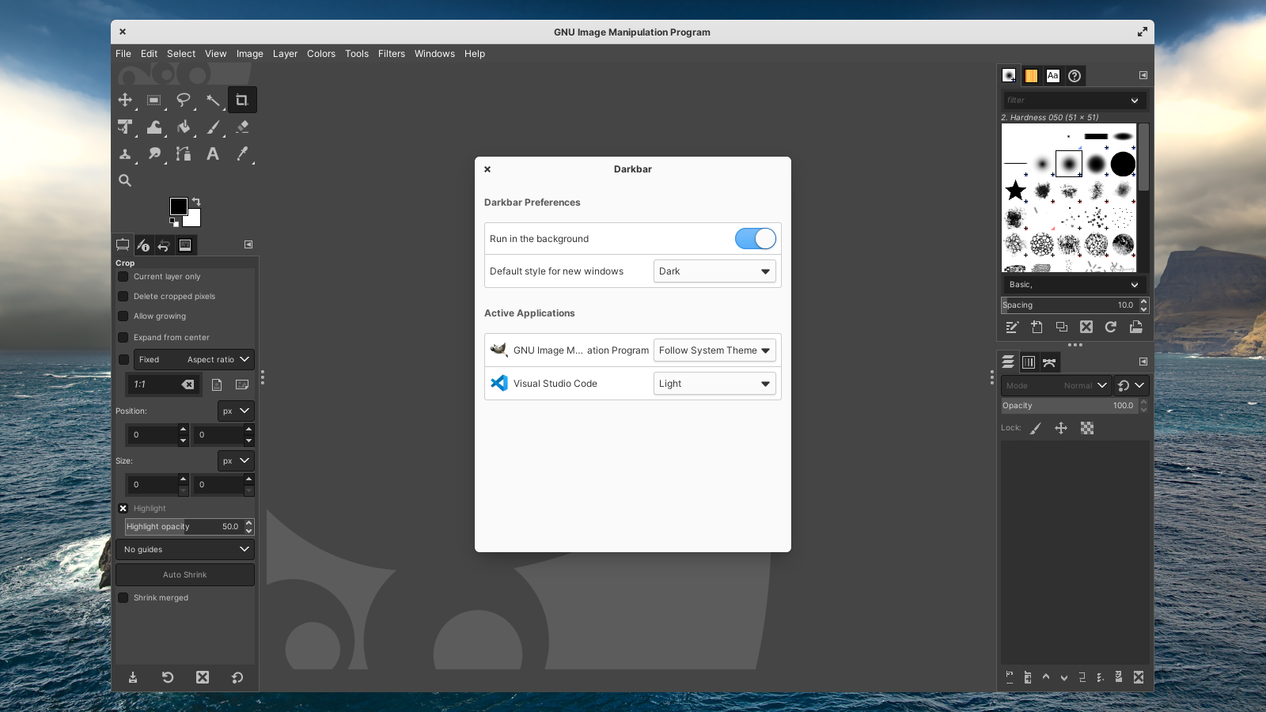Refresh the brushes list
Viewport: 1266px width, 712px height.
pos(1111,327)
